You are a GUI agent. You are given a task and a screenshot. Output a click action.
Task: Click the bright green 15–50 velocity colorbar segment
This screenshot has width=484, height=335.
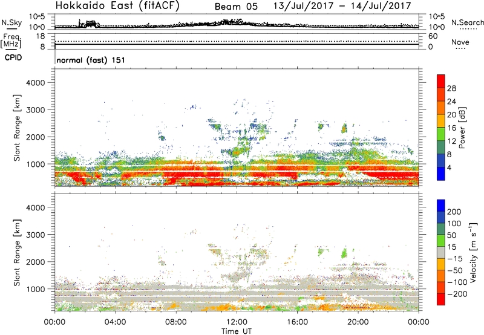click(441, 241)
